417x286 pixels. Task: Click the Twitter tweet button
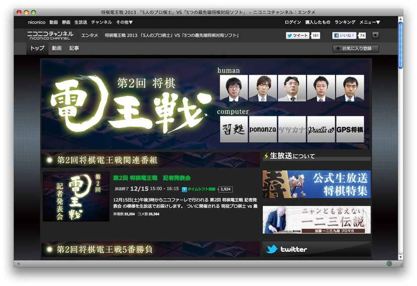pos(297,35)
